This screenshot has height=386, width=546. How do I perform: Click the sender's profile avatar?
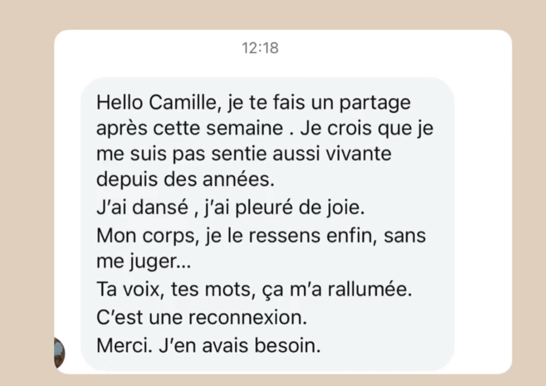[x=59, y=353]
